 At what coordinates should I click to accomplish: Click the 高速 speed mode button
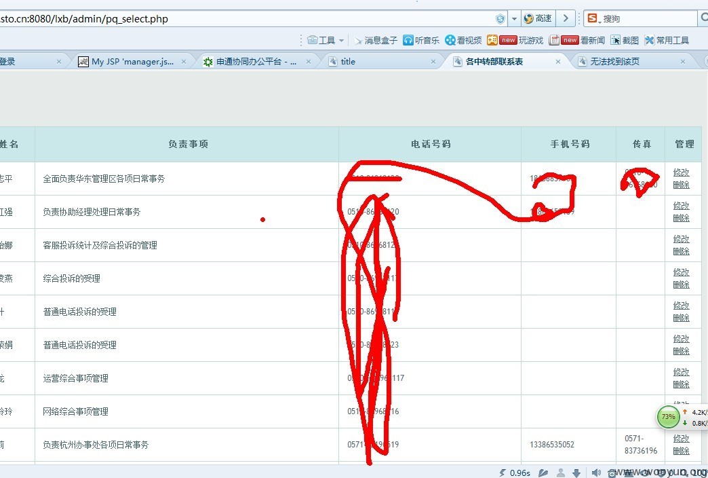coord(538,18)
